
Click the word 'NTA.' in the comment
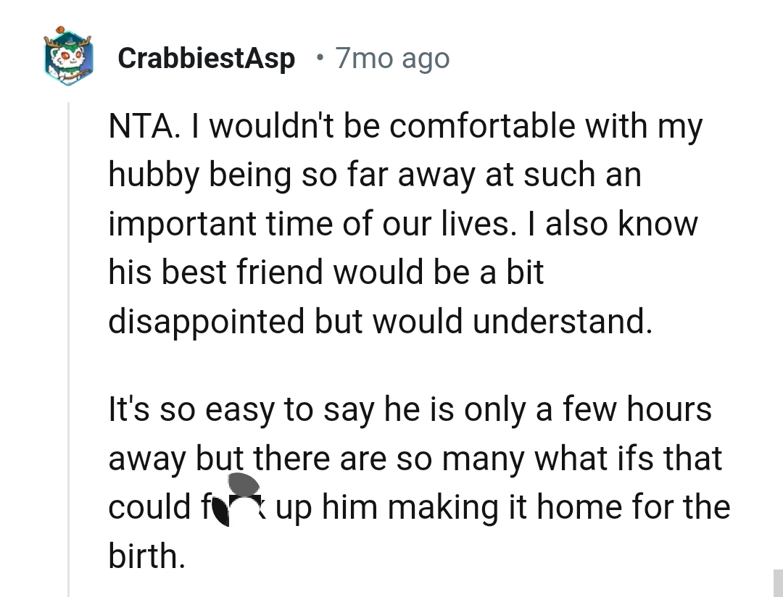(x=142, y=126)
